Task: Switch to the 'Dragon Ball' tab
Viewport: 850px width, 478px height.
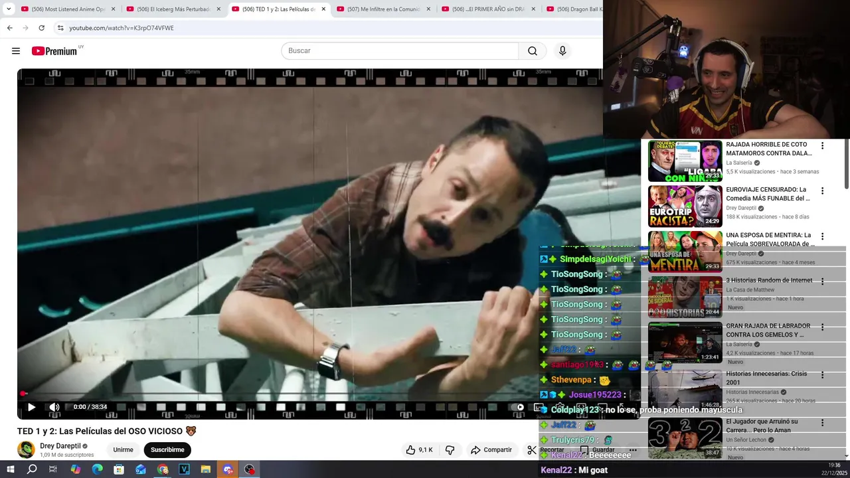Action: [572, 9]
